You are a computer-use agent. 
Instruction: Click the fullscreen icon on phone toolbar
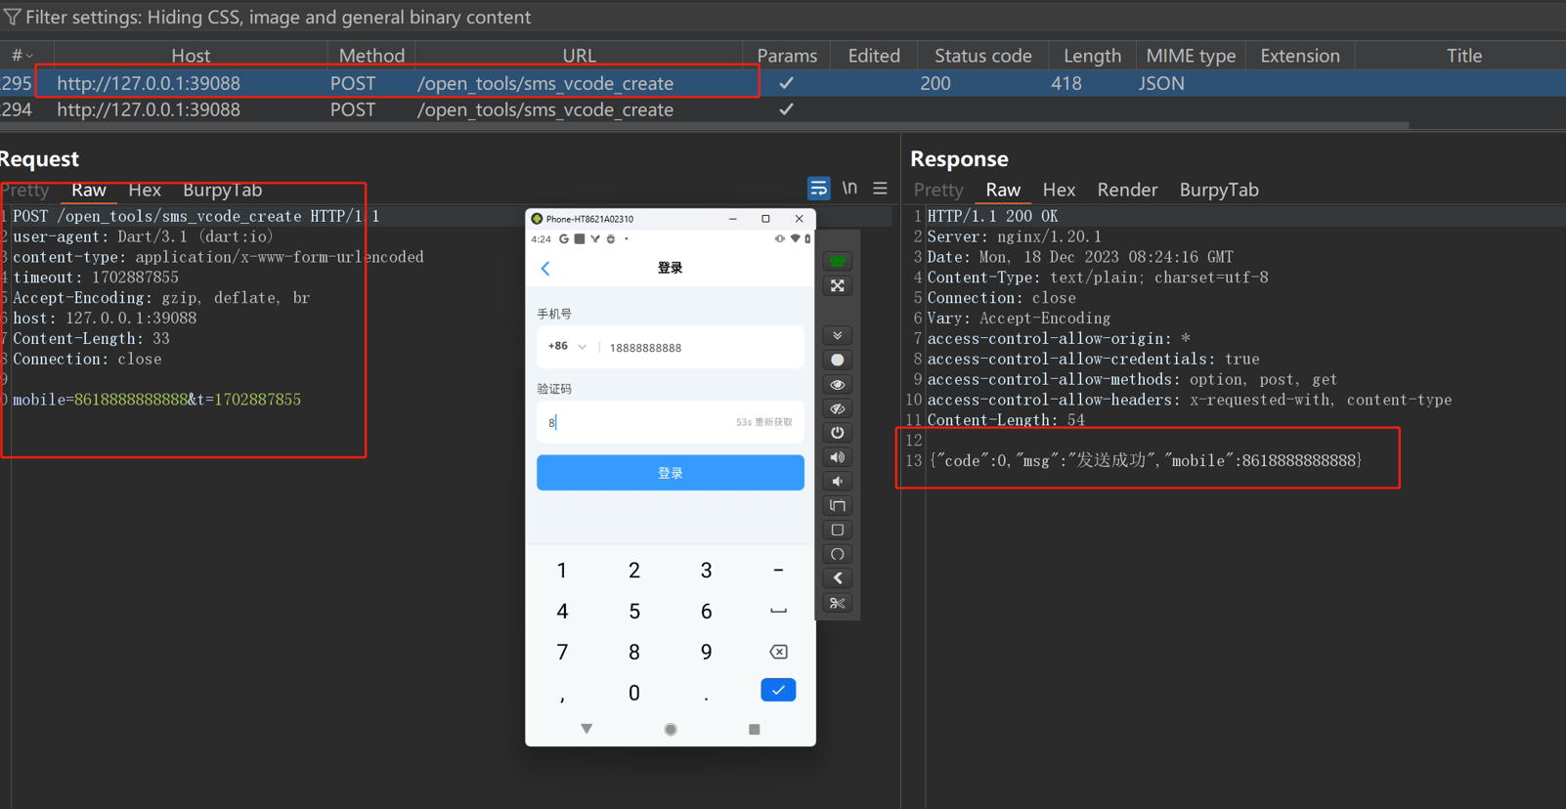pyautogui.click(x=838, y=286)
